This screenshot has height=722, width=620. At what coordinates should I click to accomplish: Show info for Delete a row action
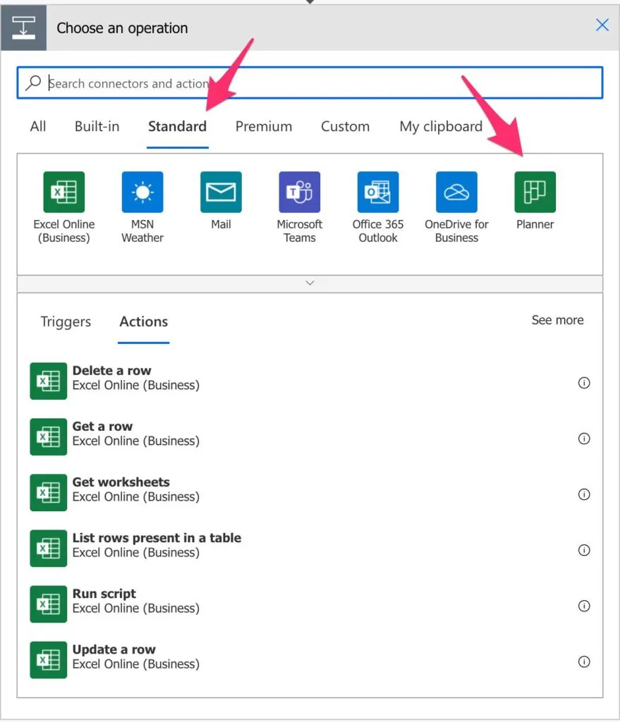583,383
